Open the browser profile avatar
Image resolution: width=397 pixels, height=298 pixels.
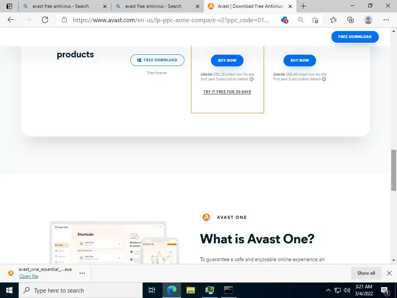pos(368,20)
